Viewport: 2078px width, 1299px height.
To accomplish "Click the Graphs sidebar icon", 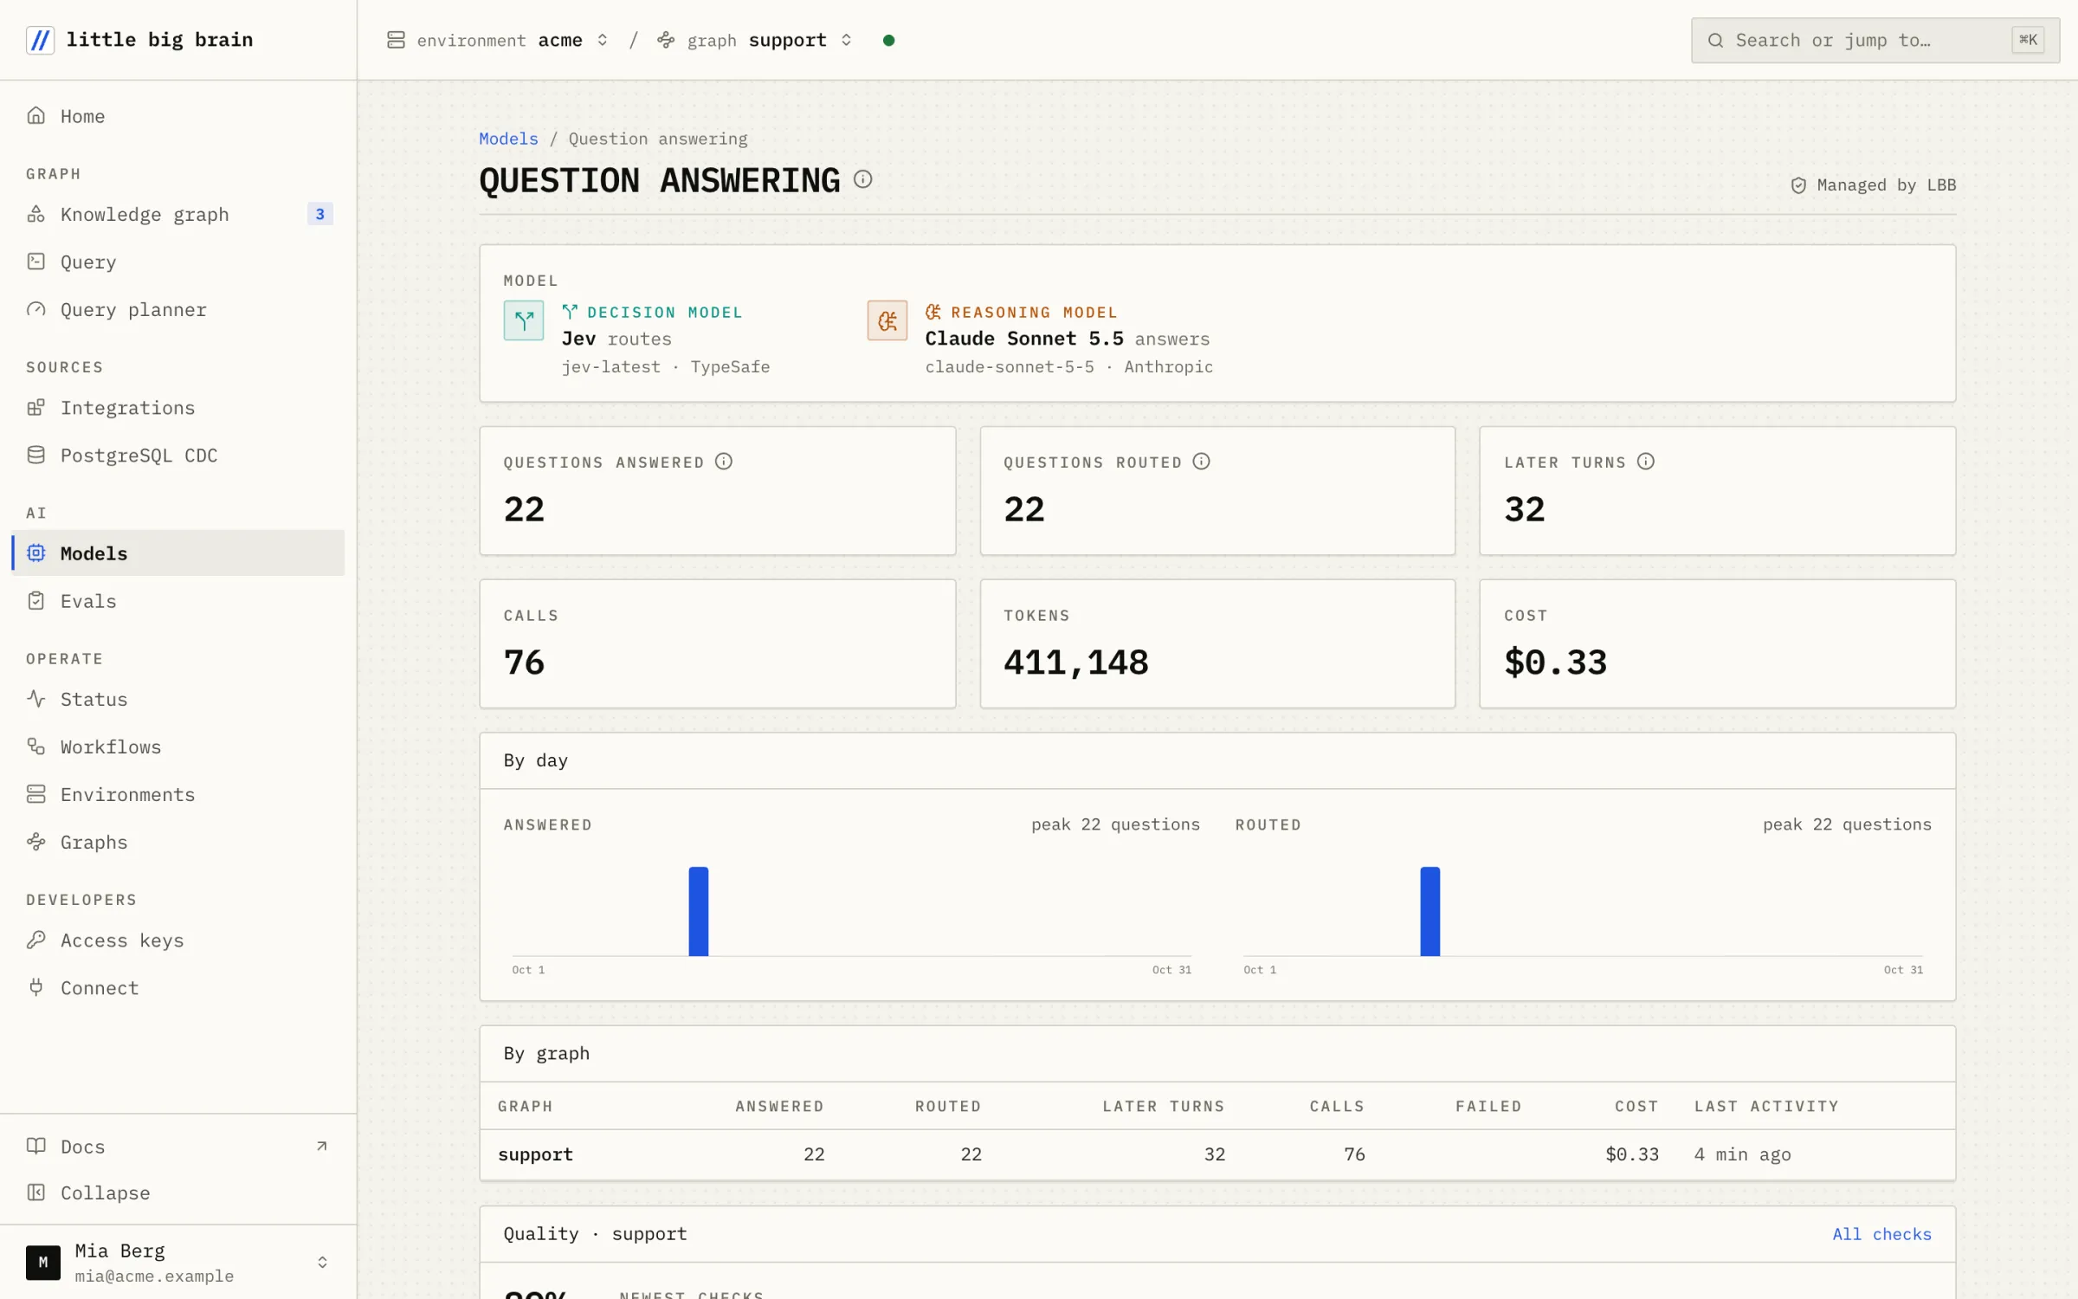I will (x=35, y=841).
